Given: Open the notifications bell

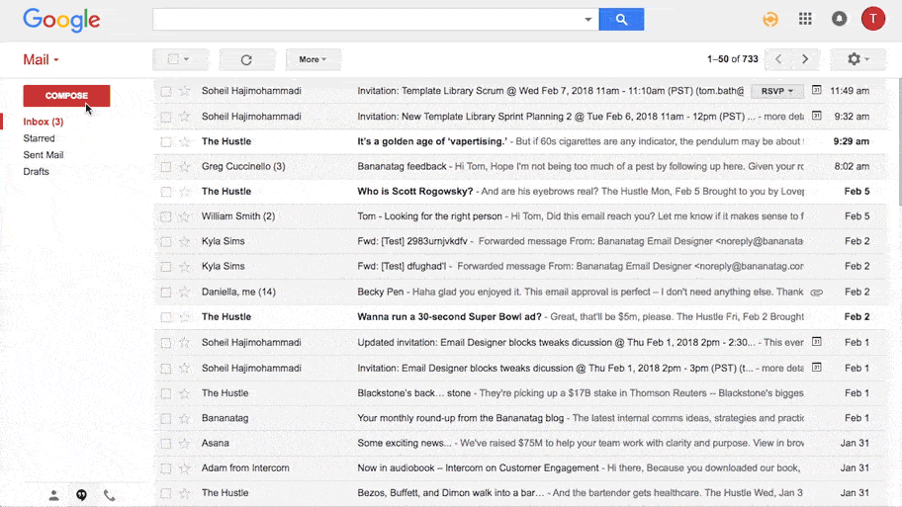Looking at the screenshot, I should point(840,19).
